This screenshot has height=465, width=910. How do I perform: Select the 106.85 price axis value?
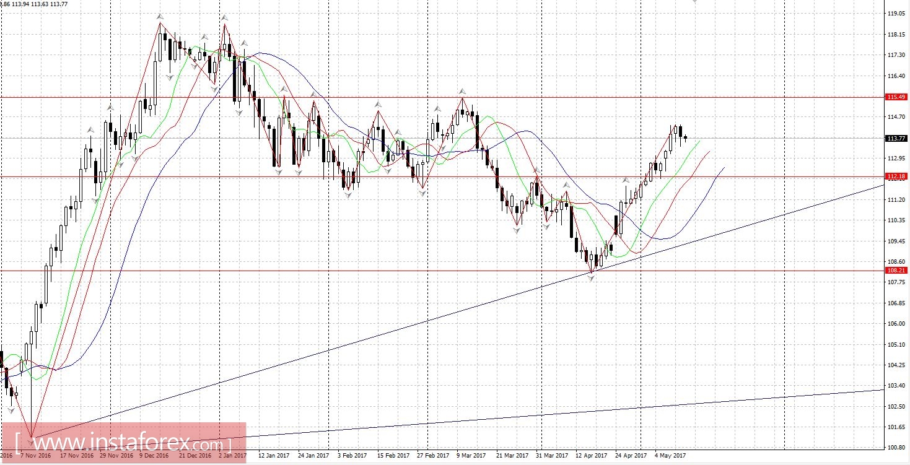click(896, 303)
